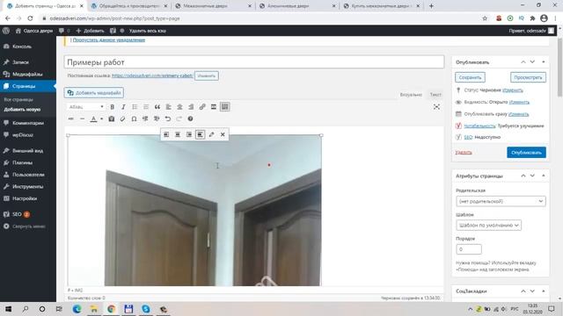The image size is (563, 316).
Task: Click the Add Media button
Action: click(94, 93)
